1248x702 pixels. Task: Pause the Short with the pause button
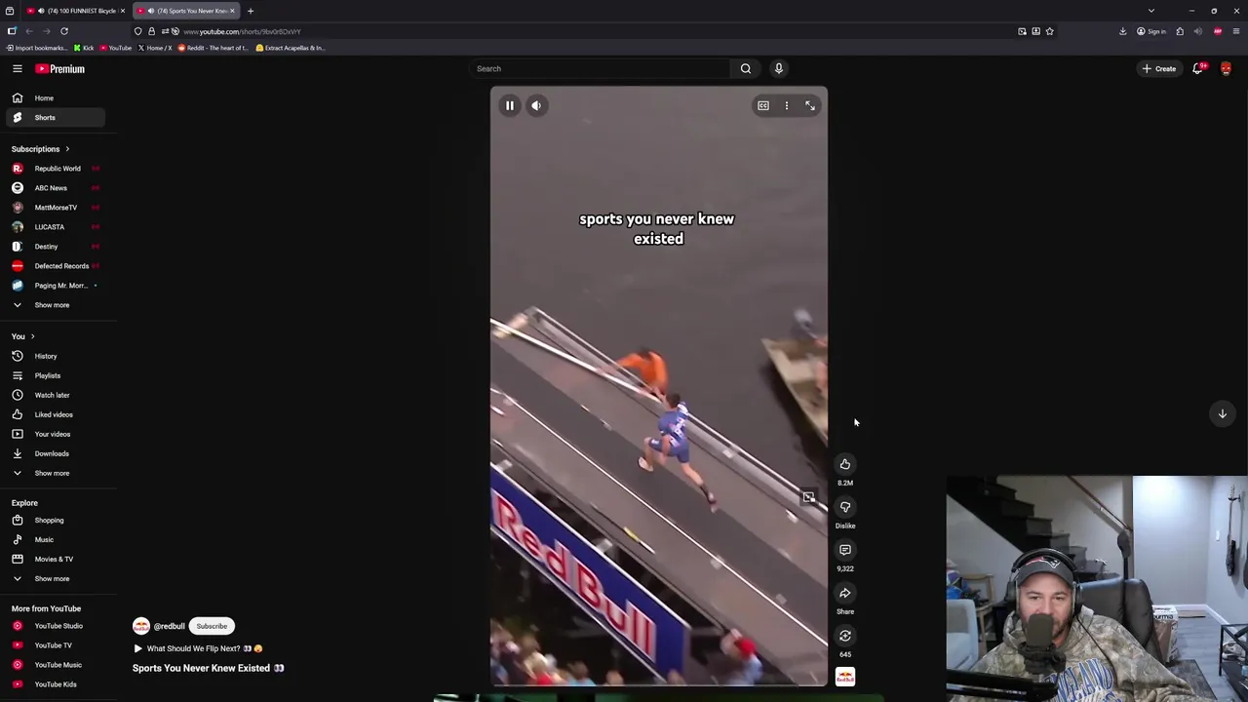coord(509,105)
